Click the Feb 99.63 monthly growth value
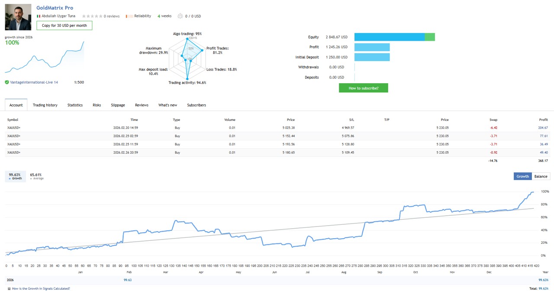The width and height of the screenshot is (554, 291). pos(128,280)
